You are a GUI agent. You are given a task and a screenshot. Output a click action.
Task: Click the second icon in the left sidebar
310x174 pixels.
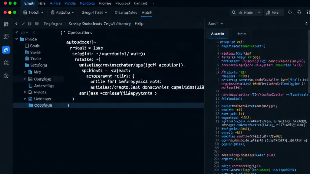[6, 37]
